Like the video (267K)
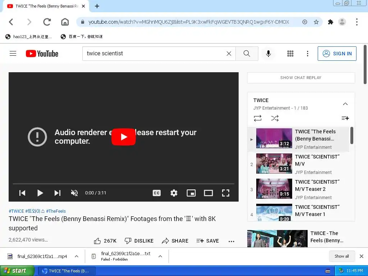Image resolution: width=368 pixels, height=276 pixels. pos(105,241)
